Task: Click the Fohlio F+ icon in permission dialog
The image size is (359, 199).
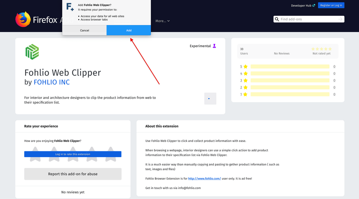Action: click(70, 7)
